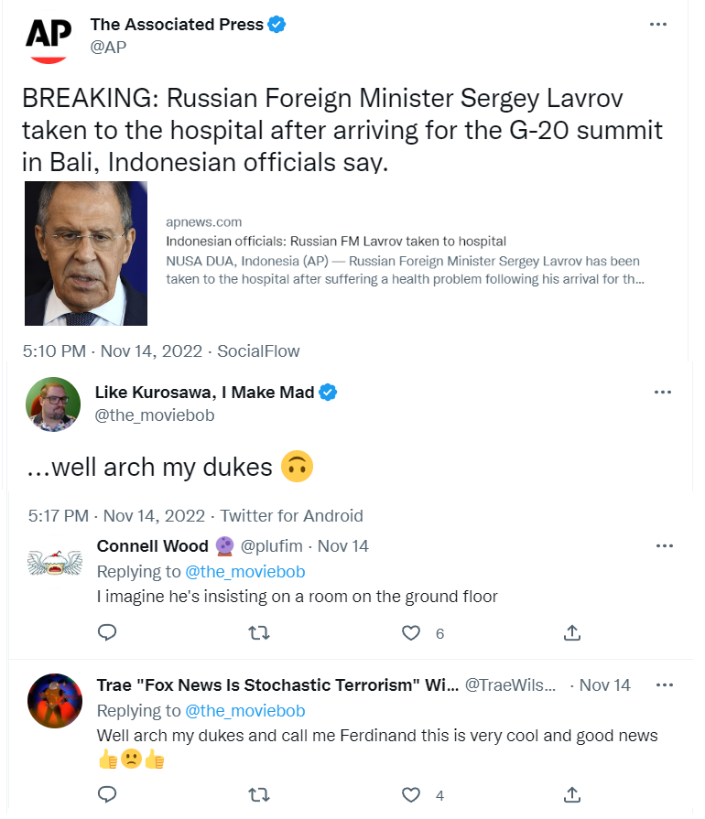Like Trae's reply with 4 likes

click(412, 794)
